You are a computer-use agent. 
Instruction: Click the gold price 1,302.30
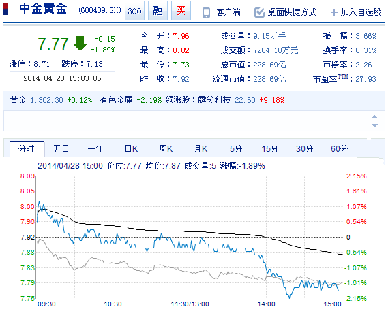click(47, 100)
